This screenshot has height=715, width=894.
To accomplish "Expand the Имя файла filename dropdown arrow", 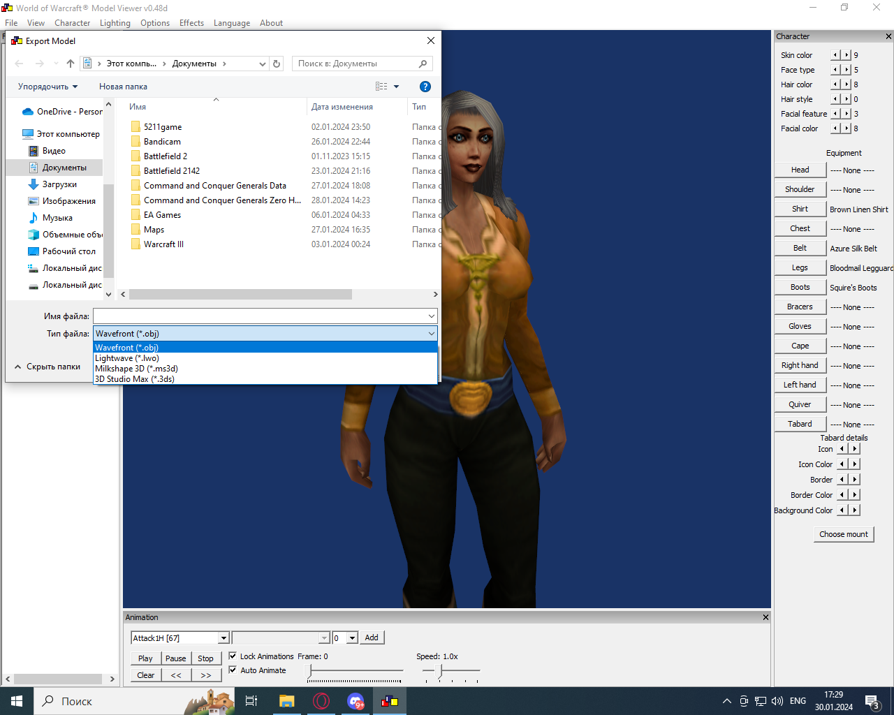I will [432, 316].
